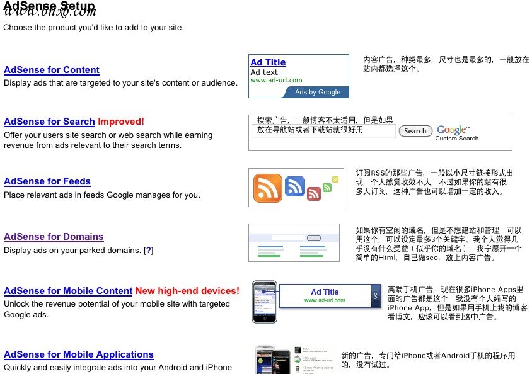532x374 pixels.
Task: Choose AdSense for Mobile Applications
Action: pos(79,354)
